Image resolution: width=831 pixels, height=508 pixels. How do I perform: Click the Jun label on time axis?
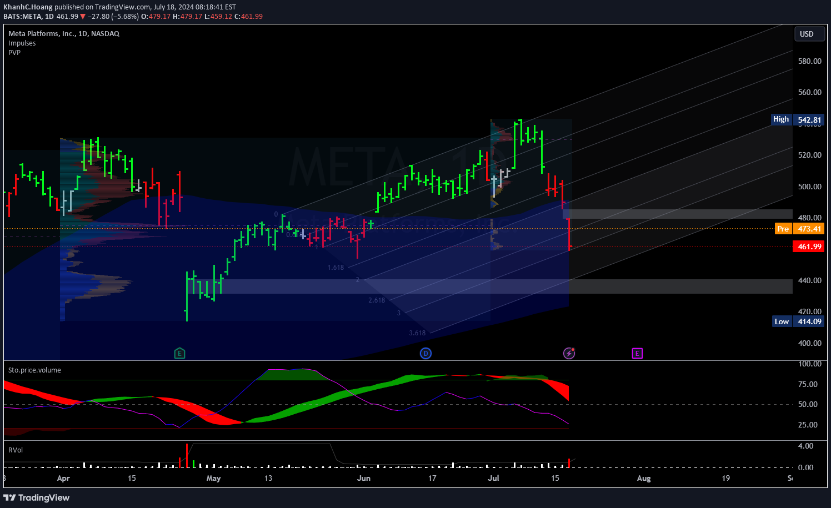tap(364, 478)
